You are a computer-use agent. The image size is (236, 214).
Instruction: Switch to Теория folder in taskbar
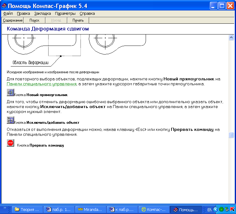pos(27,209)
